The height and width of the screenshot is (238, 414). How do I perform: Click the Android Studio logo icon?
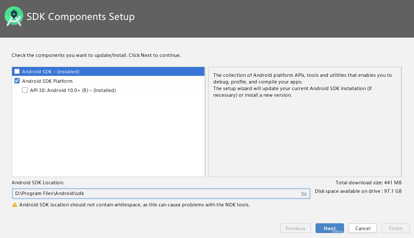click(14, 16)
